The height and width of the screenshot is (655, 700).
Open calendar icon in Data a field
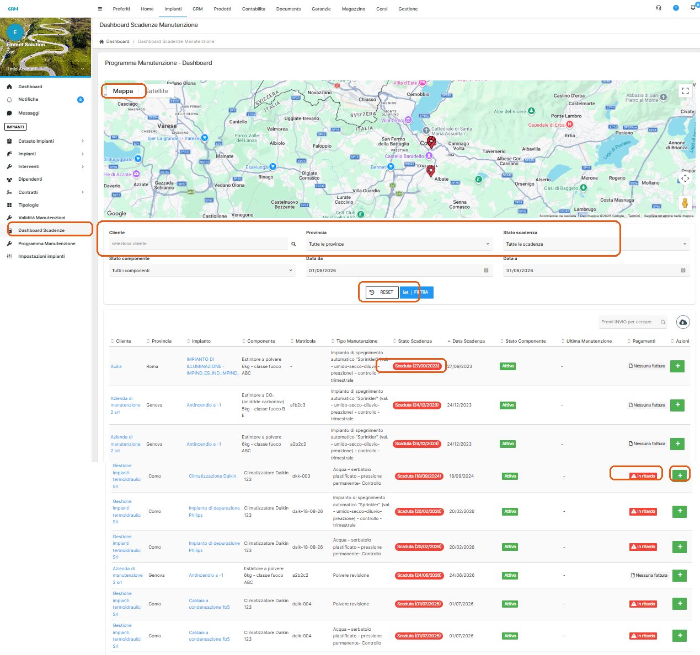[x=683, y=270]
